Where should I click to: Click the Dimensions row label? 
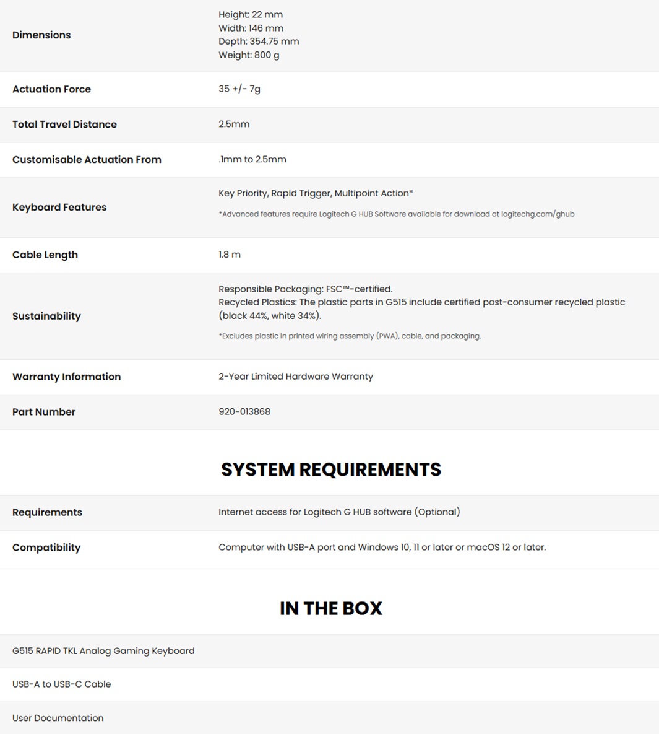click(41, 35)
